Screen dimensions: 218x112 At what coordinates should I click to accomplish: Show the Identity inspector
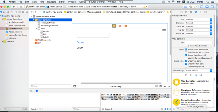[x=191, y=12]
